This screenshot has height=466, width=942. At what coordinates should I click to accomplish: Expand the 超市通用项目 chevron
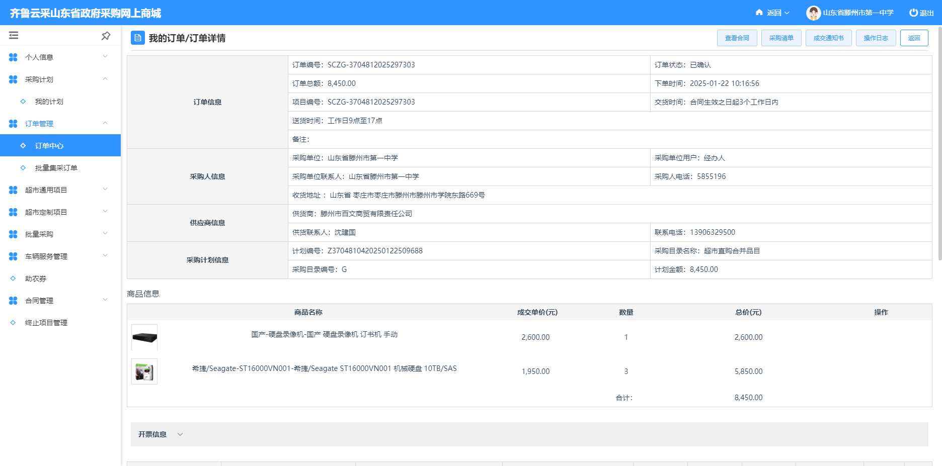pyautogui.click(x=105, y=190)
